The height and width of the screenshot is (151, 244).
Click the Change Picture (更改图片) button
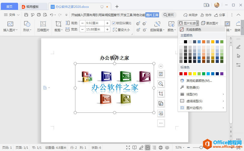(210, 23)
